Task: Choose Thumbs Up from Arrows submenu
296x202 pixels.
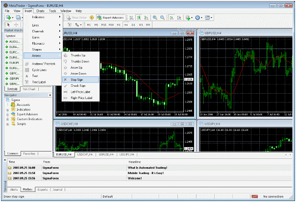Action: pos(80,55)
